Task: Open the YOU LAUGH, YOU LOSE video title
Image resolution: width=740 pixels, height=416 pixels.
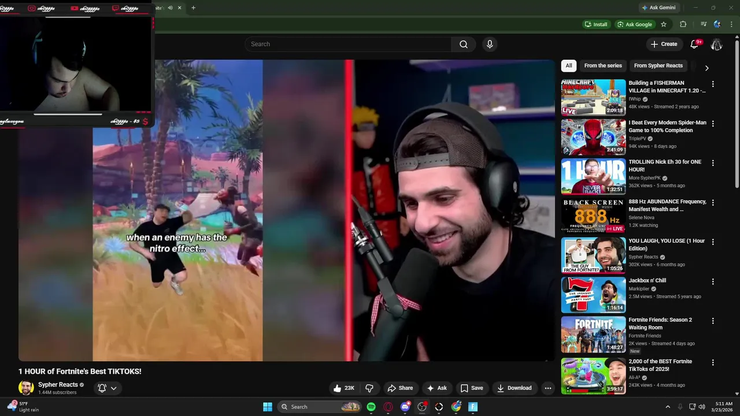Action: coord(667,244)
